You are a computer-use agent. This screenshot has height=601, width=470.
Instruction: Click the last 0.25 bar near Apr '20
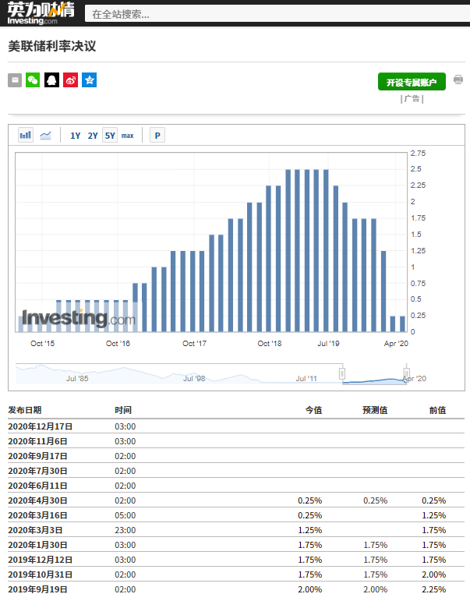pos(402,323)
